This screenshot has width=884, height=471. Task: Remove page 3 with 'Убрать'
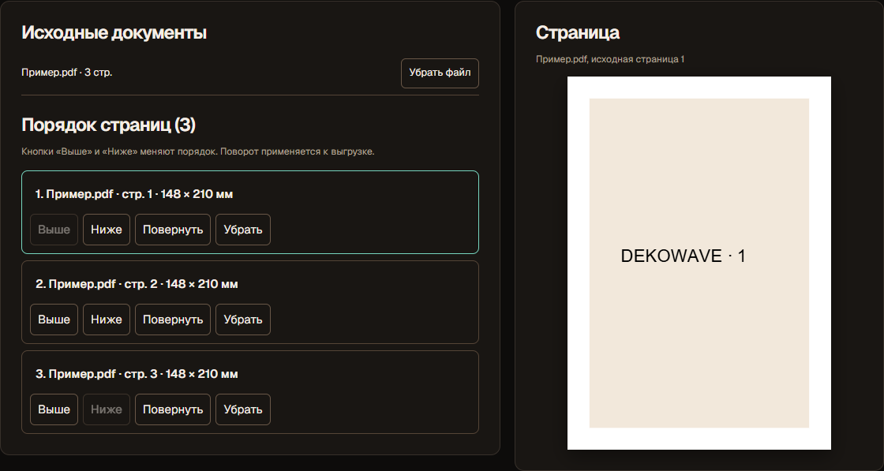pyautogui.click(x=243, y=409)
